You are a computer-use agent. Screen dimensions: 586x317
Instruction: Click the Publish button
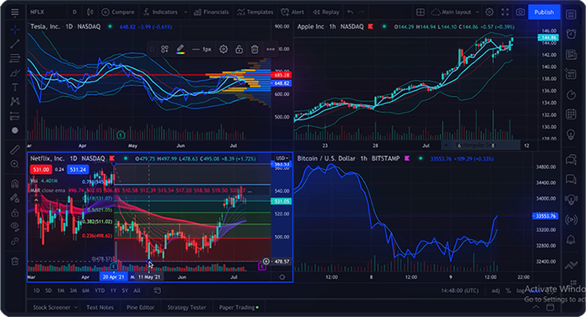(x=544, y=12)
